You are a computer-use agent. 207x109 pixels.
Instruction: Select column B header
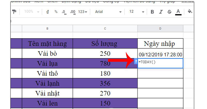(47, 28)
